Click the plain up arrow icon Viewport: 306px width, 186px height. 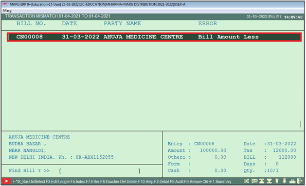tap(277, 181)
